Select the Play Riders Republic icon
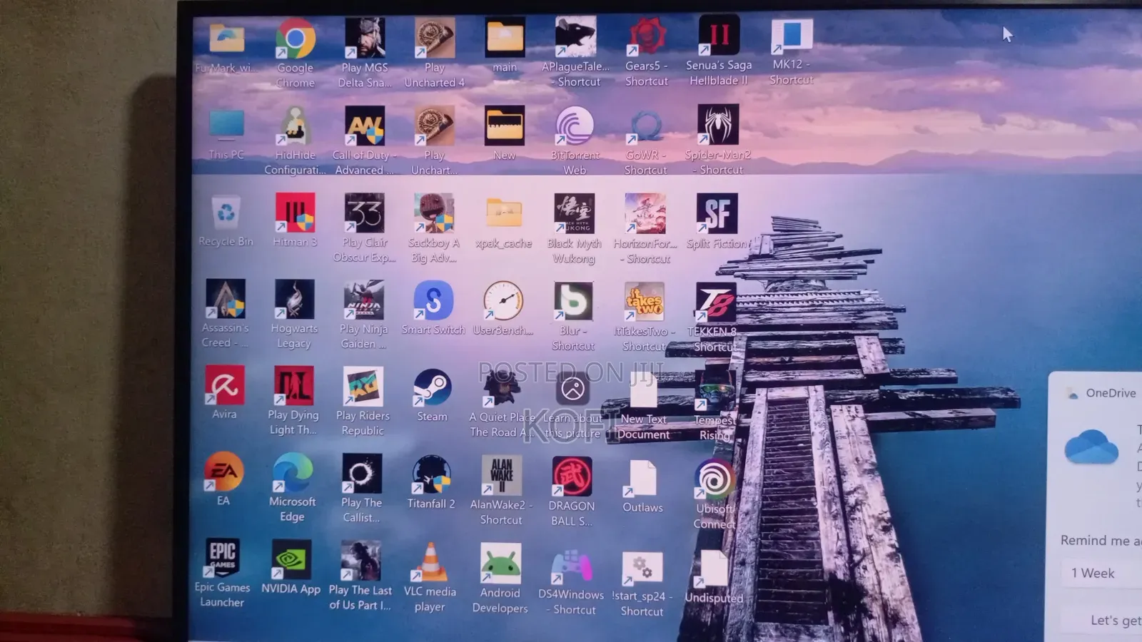Screen dimensions: 1142x642 click(363, 387)
